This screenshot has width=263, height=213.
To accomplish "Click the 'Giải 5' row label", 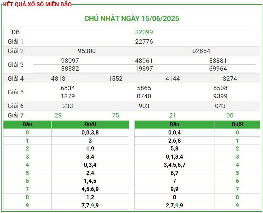I will [16, 92].
